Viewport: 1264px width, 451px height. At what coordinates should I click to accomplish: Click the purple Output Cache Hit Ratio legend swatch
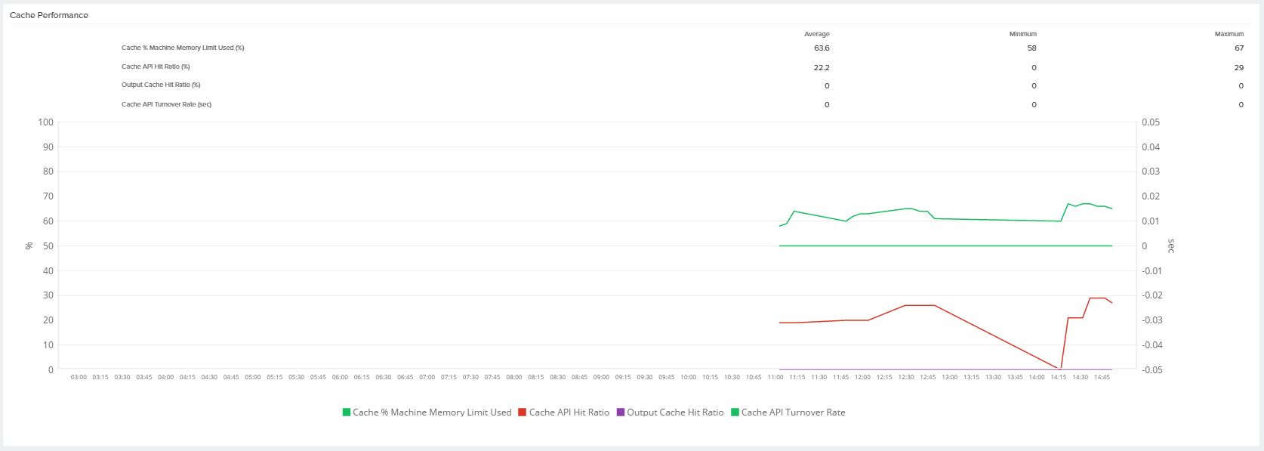point(621,412)
